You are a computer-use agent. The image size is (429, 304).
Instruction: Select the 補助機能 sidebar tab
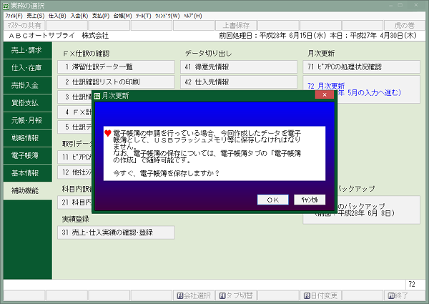28,191
